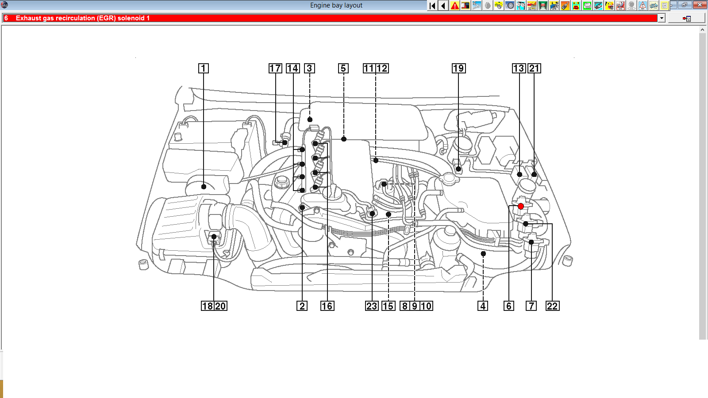Select component label 8 in diagram
This screenshot has height=398, width=708.
(404, 306)
